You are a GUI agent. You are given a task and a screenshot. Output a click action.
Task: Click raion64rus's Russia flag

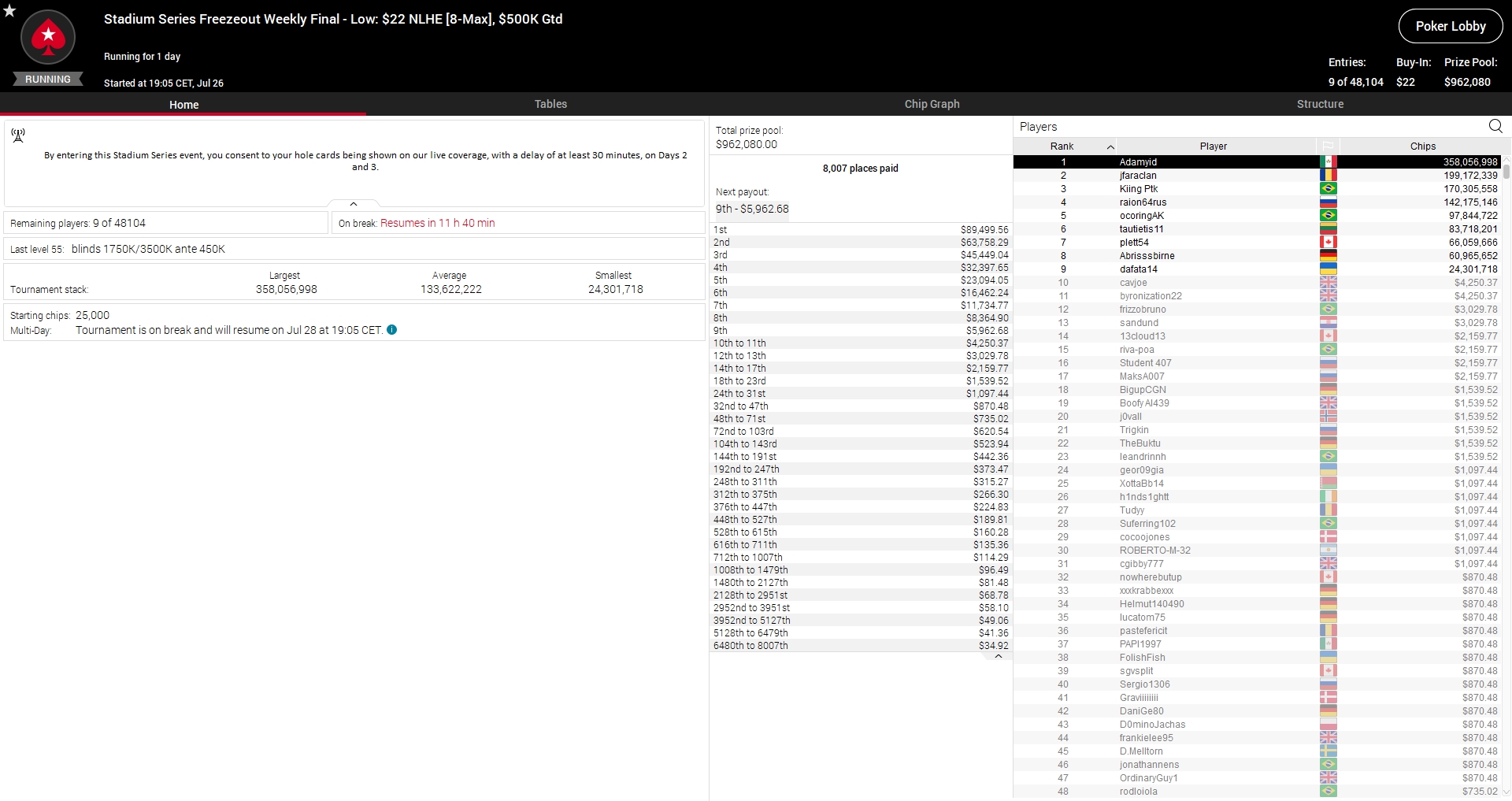pos(1329,202)
